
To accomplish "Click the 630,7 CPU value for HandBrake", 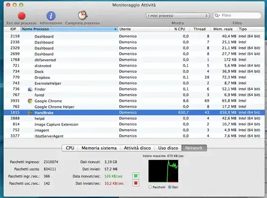I will click(183, 113).
